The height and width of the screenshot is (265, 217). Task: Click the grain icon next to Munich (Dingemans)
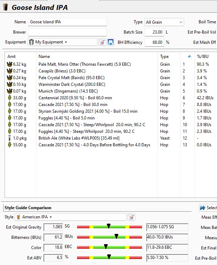coord(9,91)
